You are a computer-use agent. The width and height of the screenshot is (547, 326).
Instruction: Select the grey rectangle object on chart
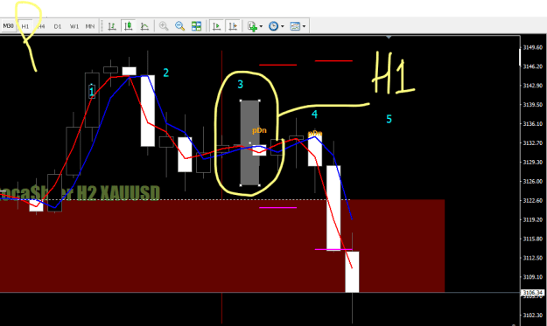pyautogui.click(x=249, y=142)
